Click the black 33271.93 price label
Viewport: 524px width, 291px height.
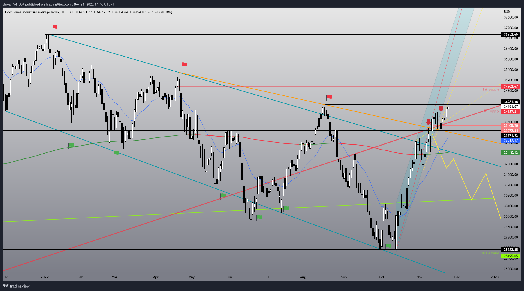pyautogui.click(x=511, y=136)
